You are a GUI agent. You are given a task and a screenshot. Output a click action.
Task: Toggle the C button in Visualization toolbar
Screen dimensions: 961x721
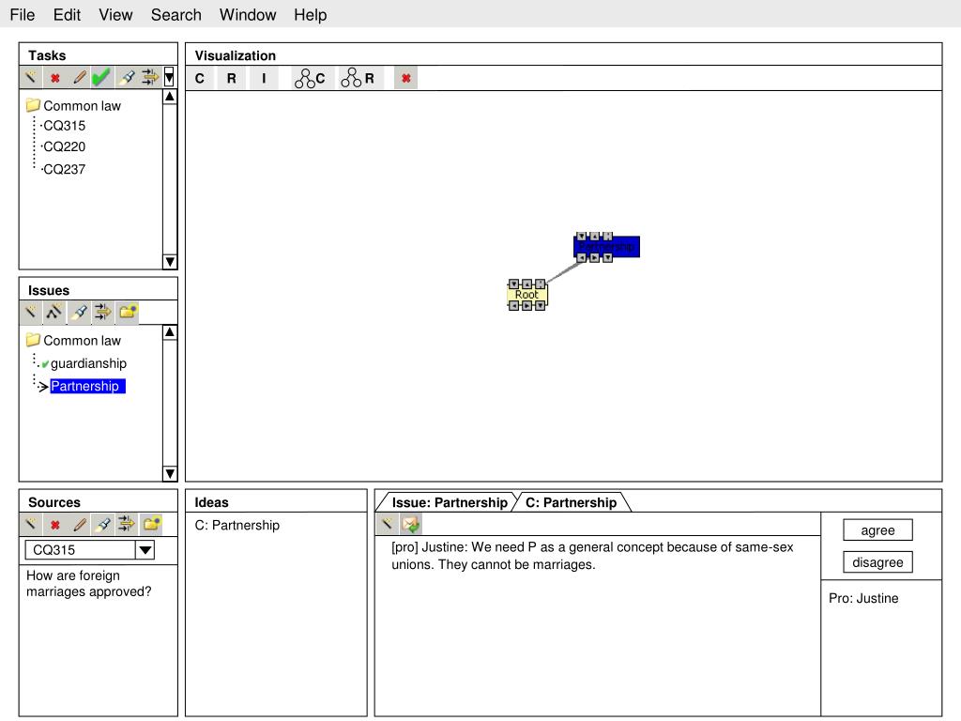[200, 79]
